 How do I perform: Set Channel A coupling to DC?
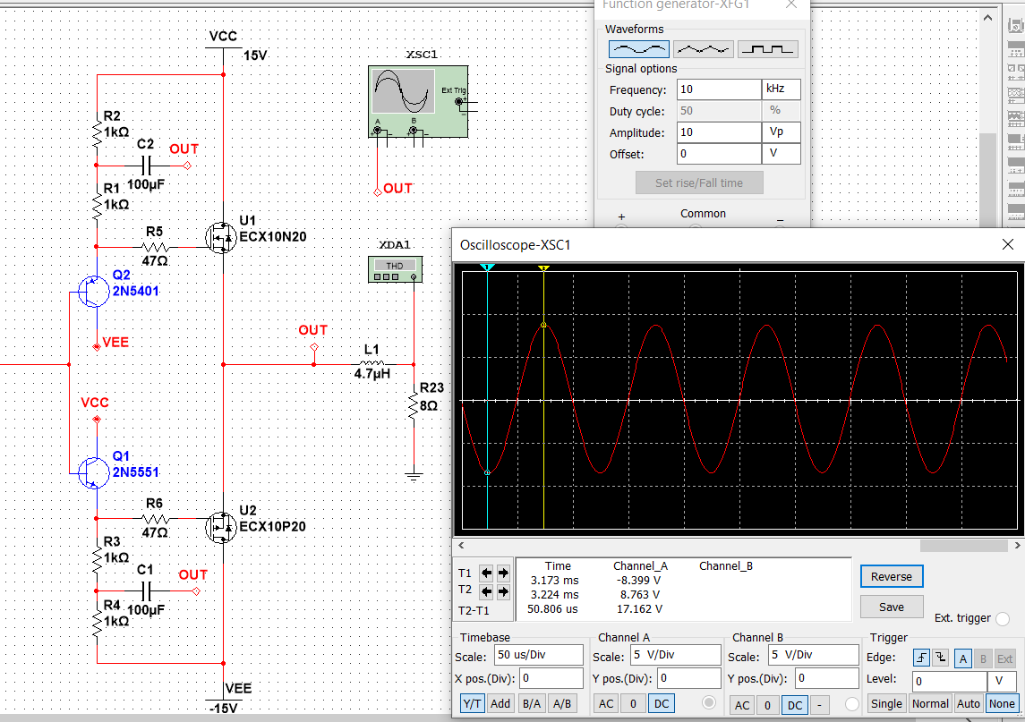coord(662,704)
